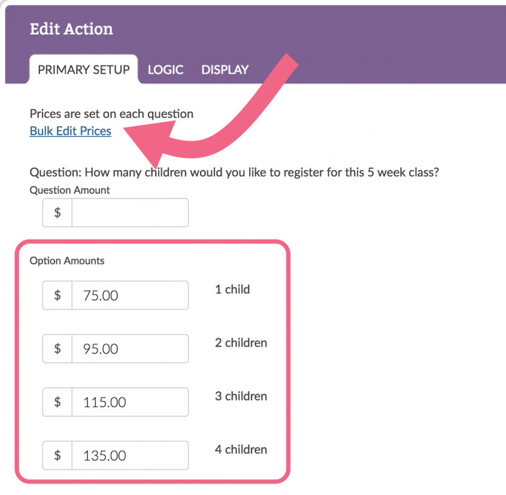The width and height of the screenshot is (506, 495).
Task: Click the 1 child option label
Action: [231, 289]
